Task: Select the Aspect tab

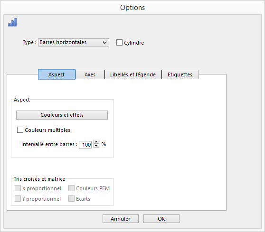Action: pyautogui.click(x=57, y=74)
